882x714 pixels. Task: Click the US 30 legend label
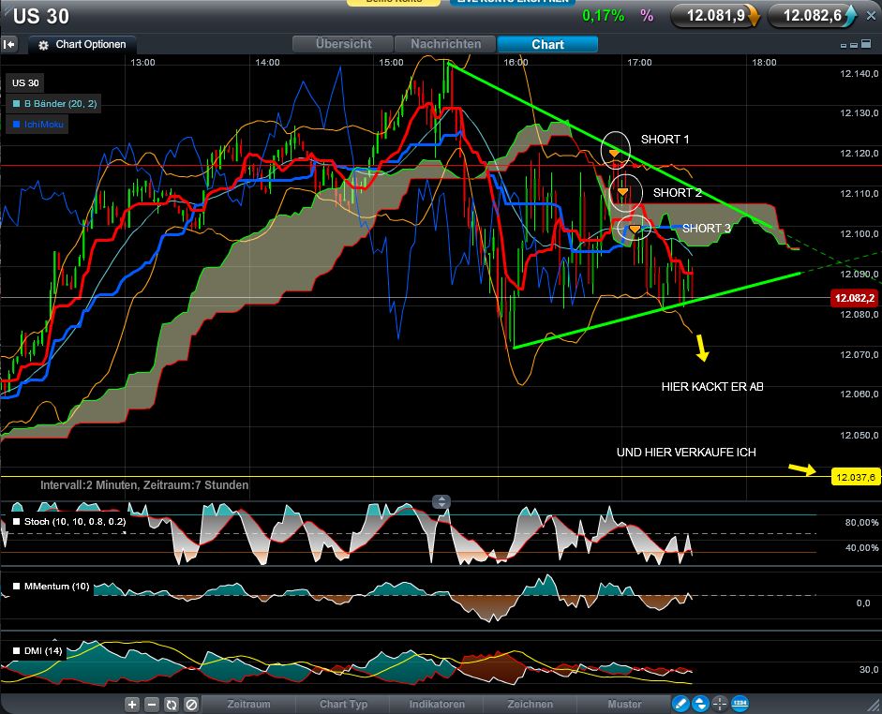point(25,83)
